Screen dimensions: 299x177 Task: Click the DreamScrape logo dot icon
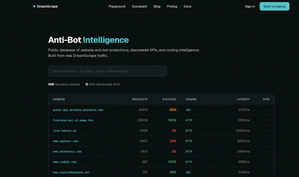[x=34, y=6]
